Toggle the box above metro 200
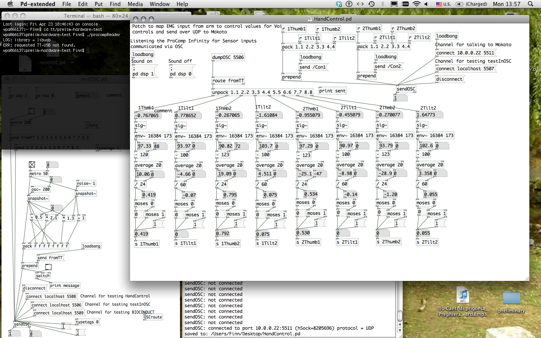The image size is (541, 338). tap(32, 111)
